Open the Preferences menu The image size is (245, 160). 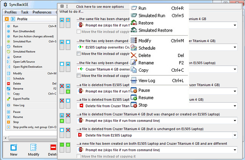tap(42, 12)
